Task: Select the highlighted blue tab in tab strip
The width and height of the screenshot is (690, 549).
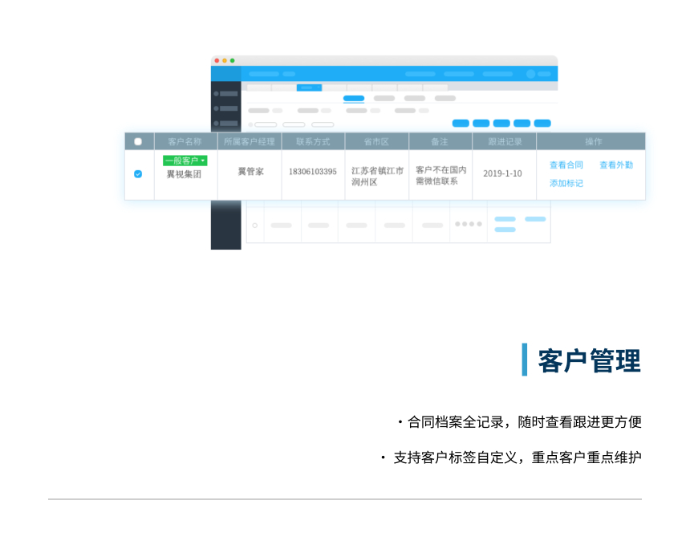Action: click(309, 87)
